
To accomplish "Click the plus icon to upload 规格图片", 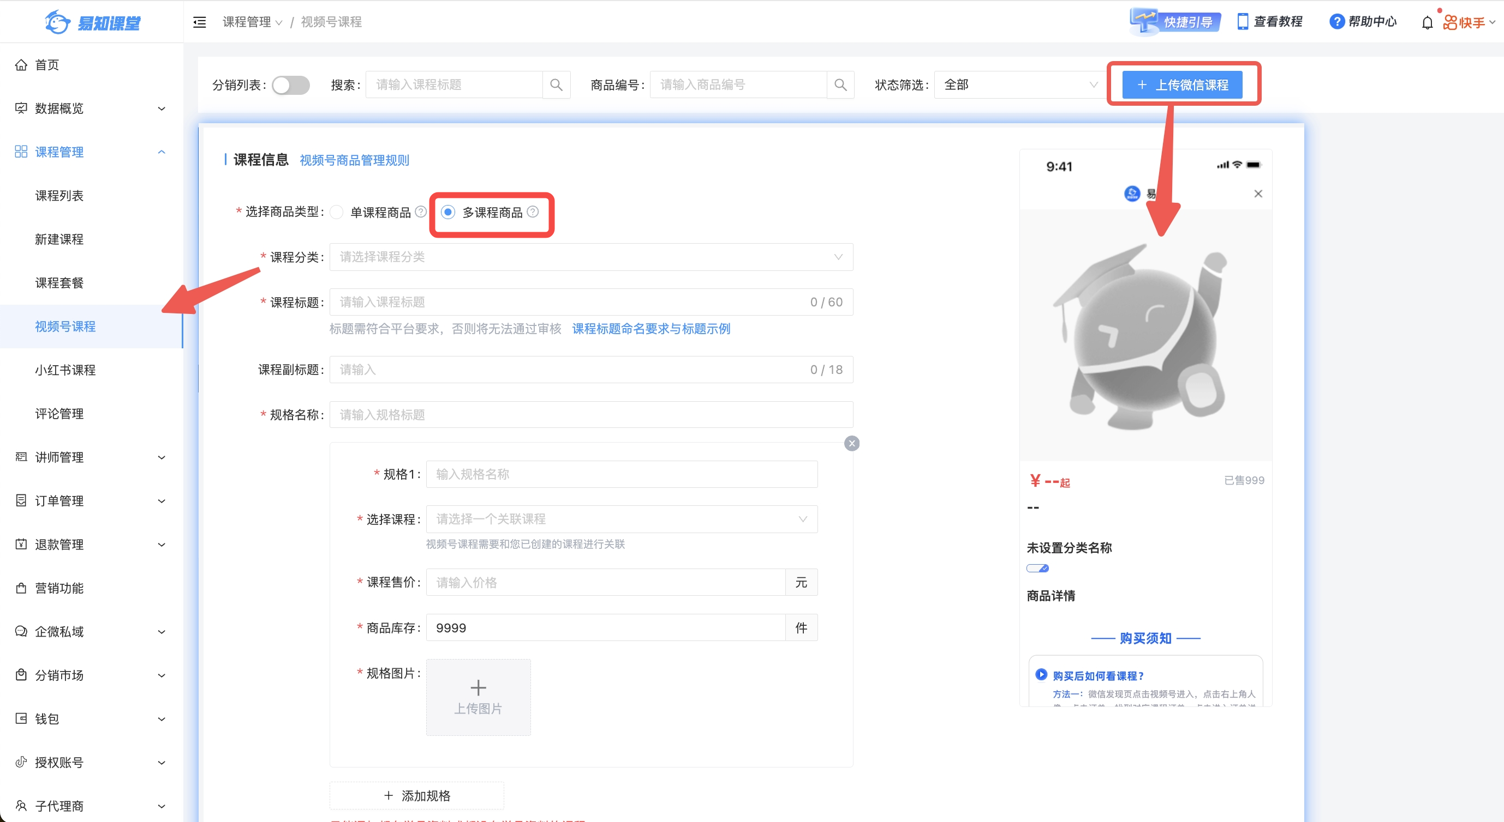I will click(x=478, y=688).
